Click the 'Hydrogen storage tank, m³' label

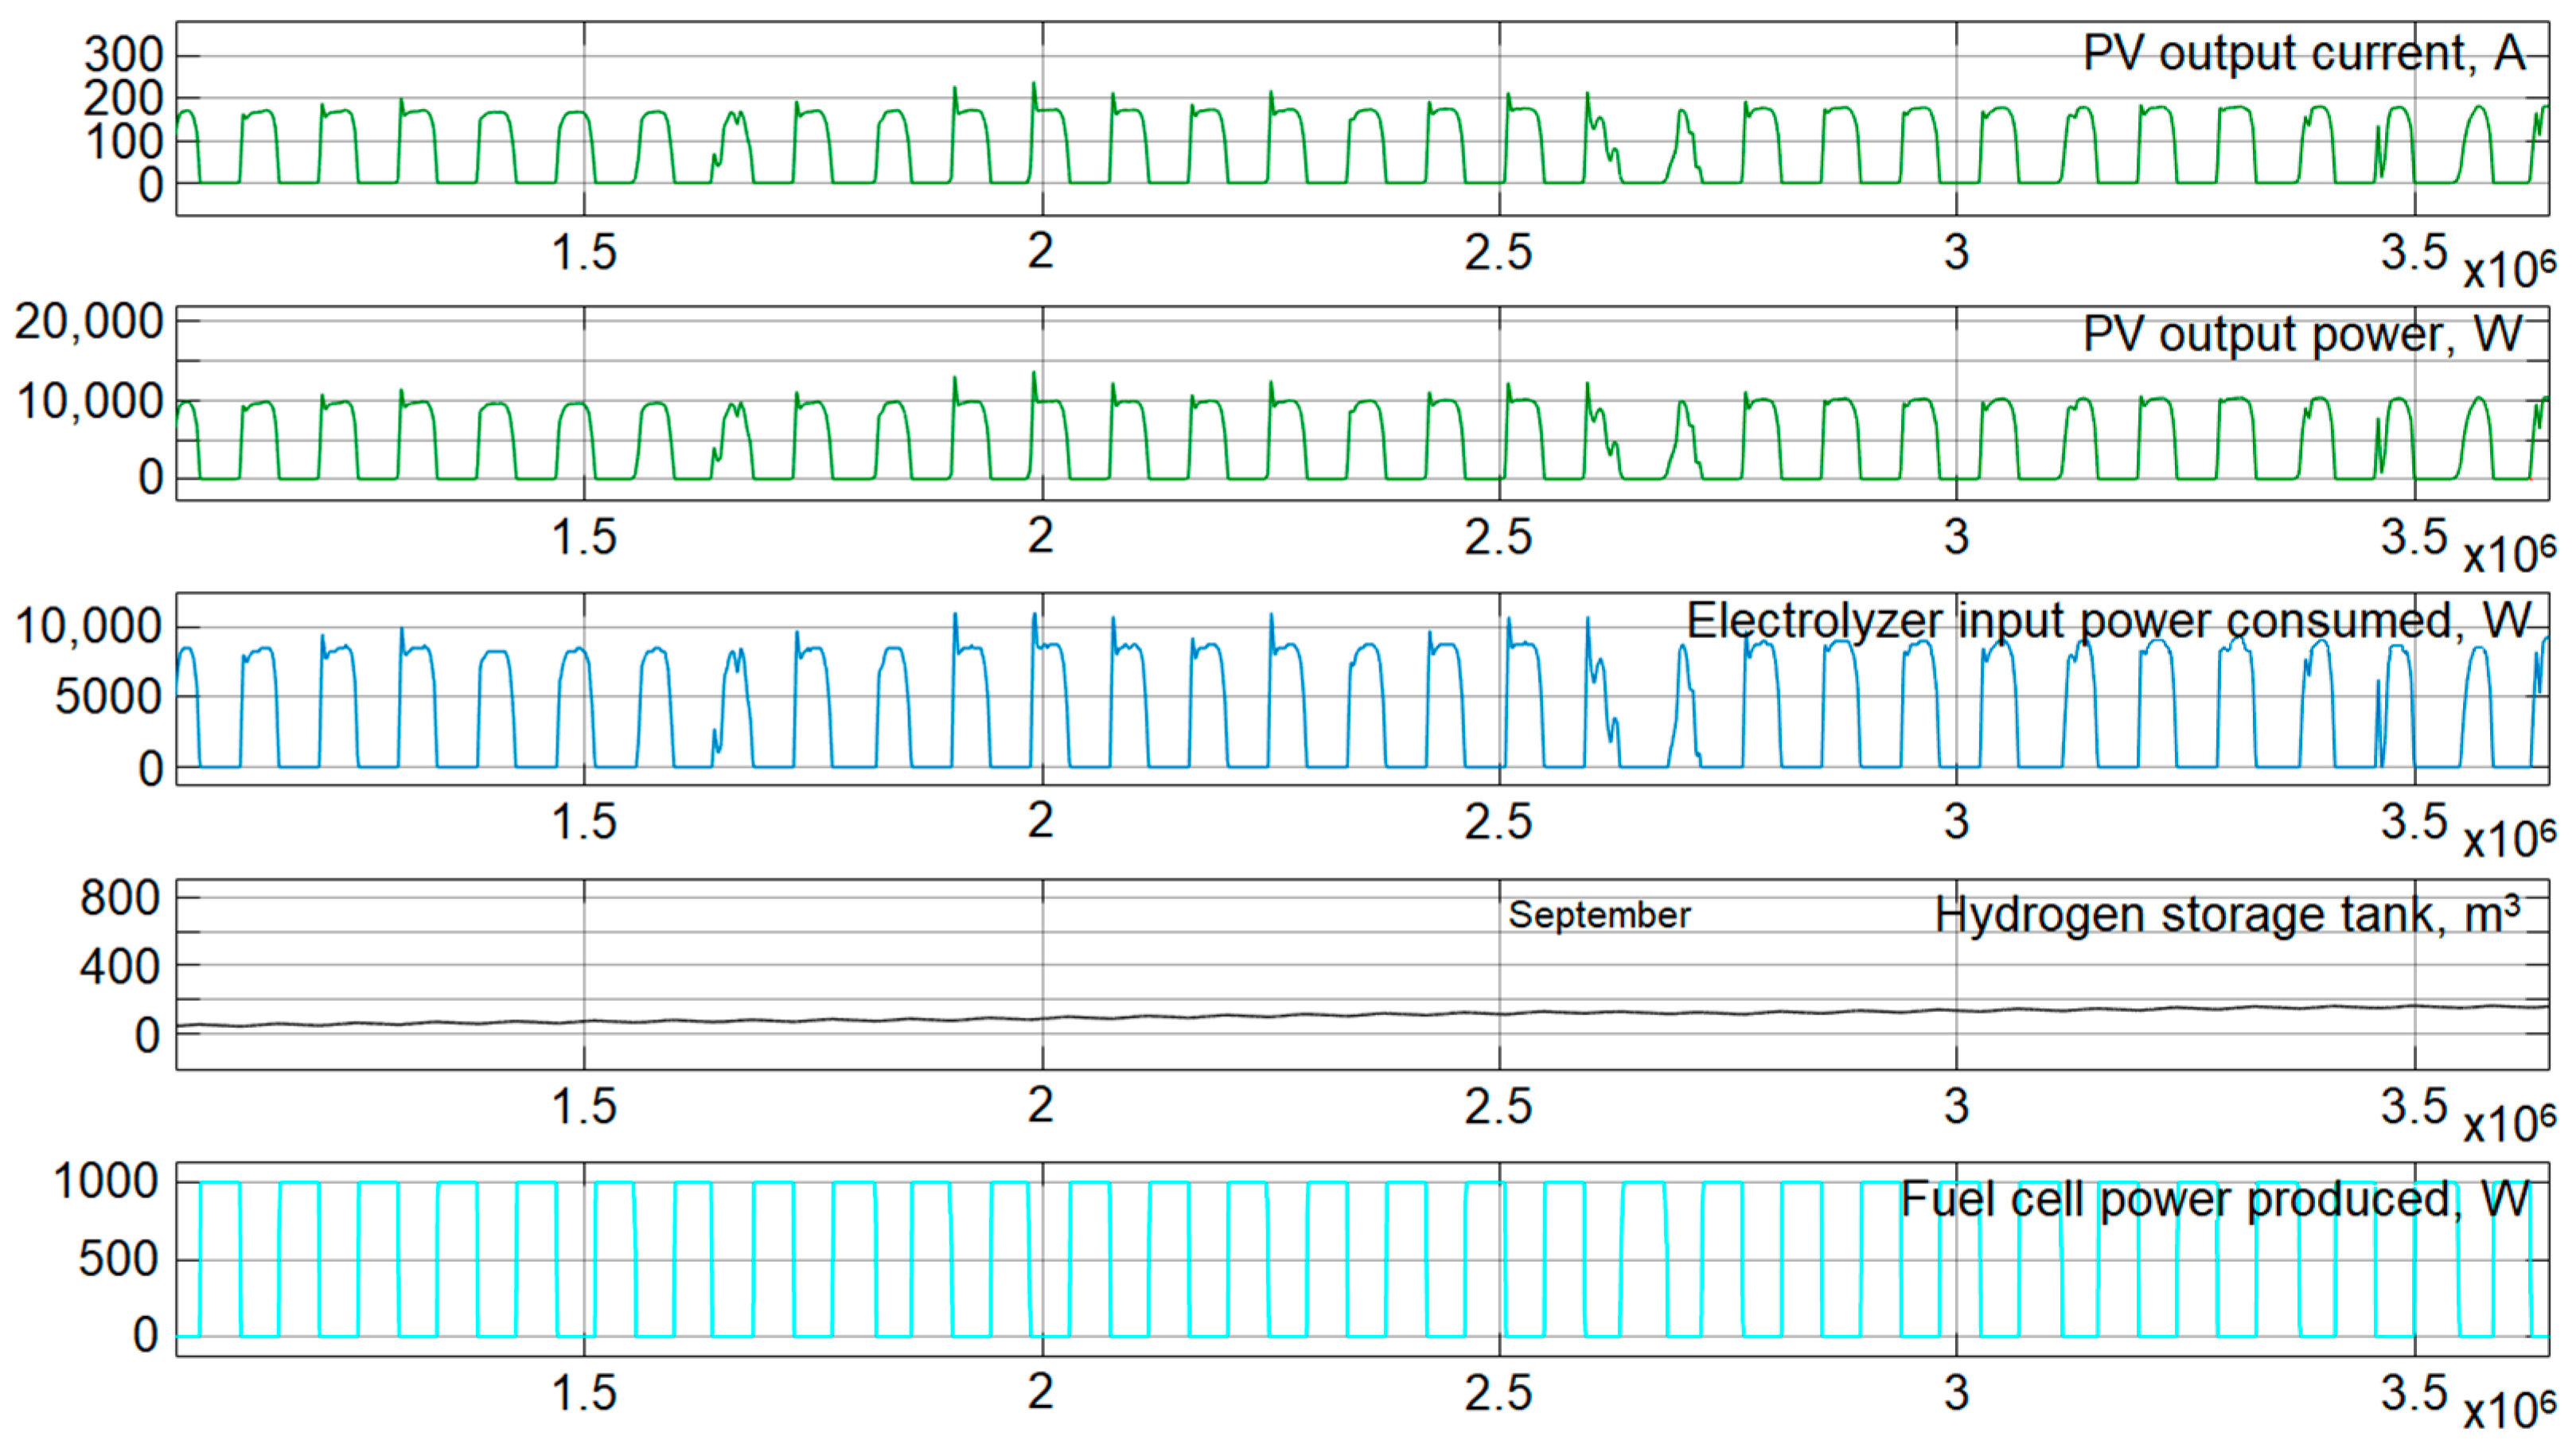pyautogui.click(x=2227, y=915)
